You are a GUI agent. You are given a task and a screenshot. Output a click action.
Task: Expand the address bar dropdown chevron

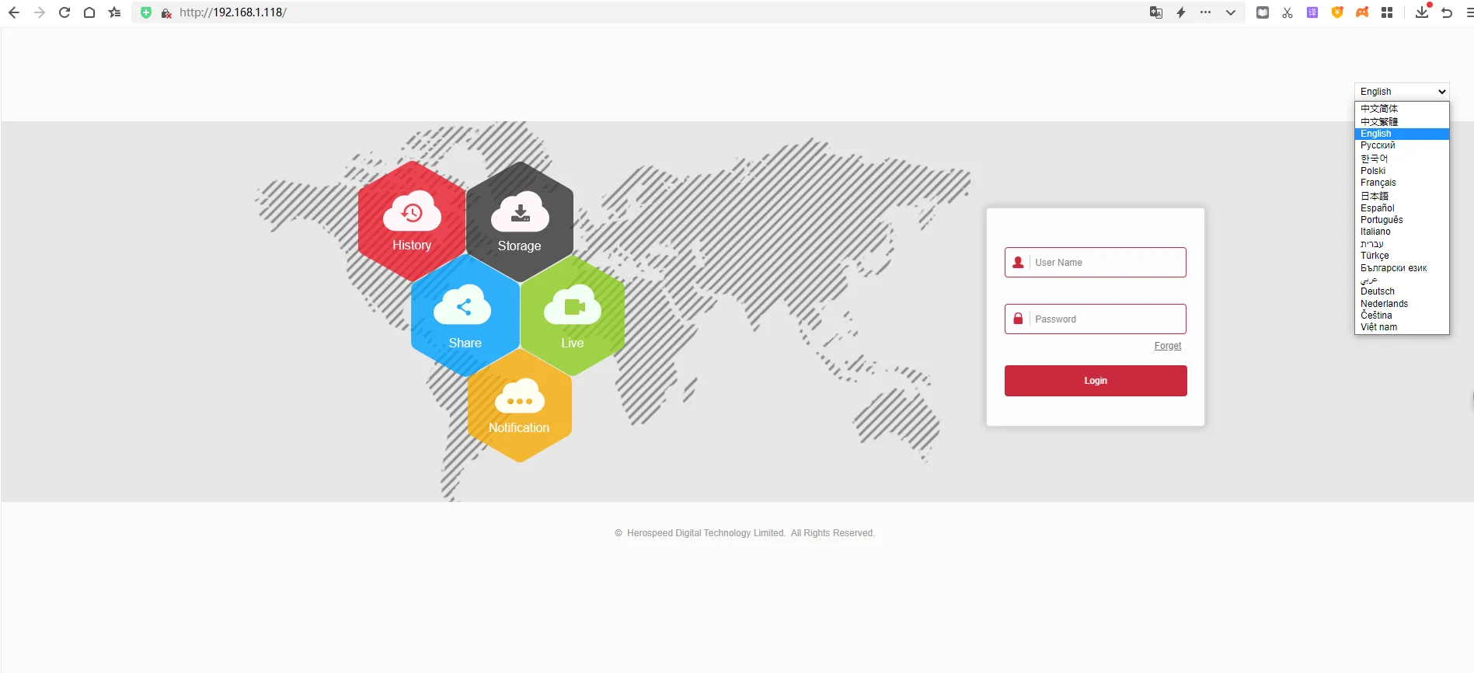1231,12
